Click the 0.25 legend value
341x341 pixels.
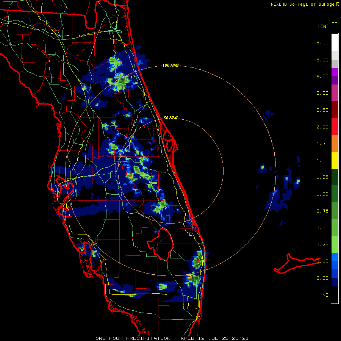point(322,245)
